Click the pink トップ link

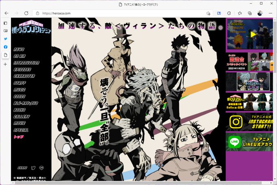19,137
